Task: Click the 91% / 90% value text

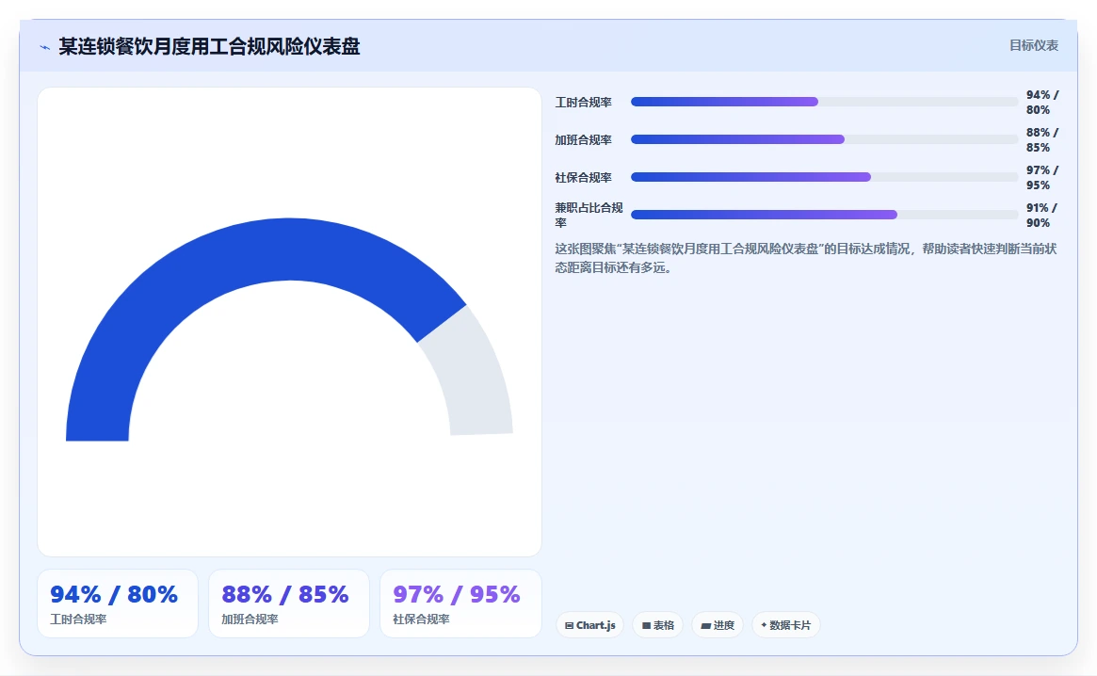Action: [1041, 215]
